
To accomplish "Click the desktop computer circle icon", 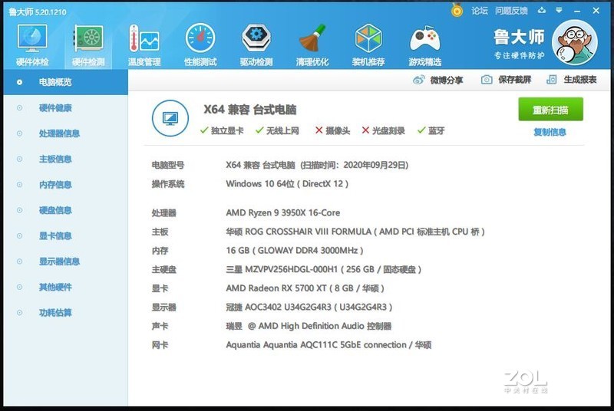I will point(170,118).
